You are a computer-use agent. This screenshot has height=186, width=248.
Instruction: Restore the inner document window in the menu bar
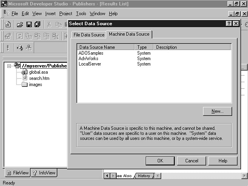pos(238,14)
